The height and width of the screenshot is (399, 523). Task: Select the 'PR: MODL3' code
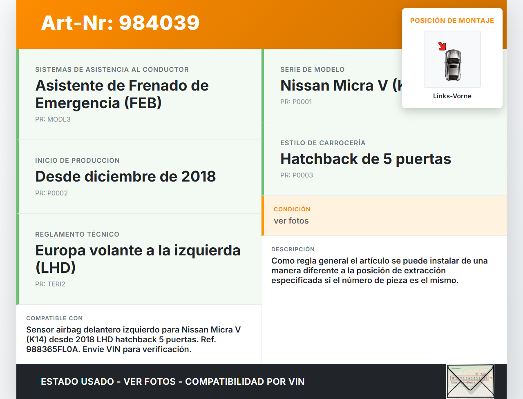pyautogui.click(x=53, y=119)
